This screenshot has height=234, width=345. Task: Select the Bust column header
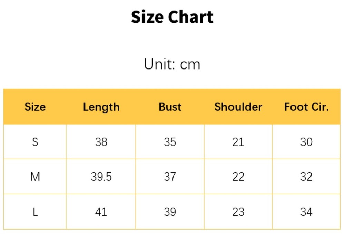coord(170,107)
